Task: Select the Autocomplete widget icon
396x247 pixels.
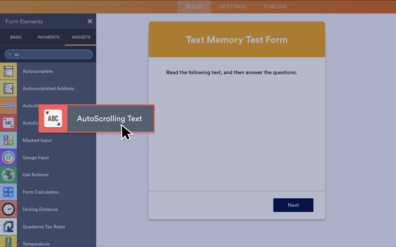Action: click(8, 71)
